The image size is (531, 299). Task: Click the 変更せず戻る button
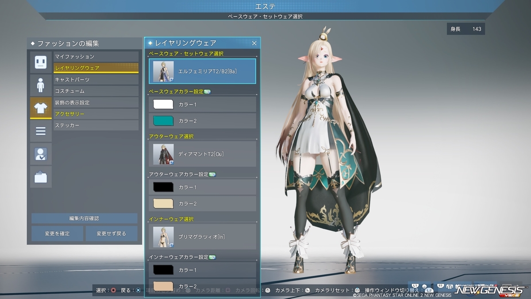[111, 233]
